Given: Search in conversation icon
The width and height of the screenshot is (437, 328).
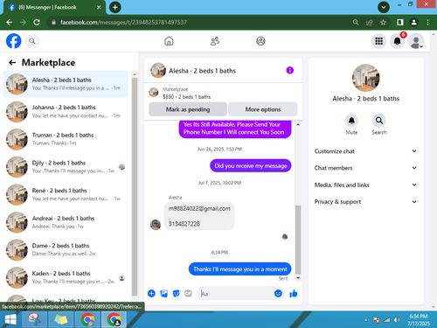Looking at the screenshot, I should click(379, 121).
